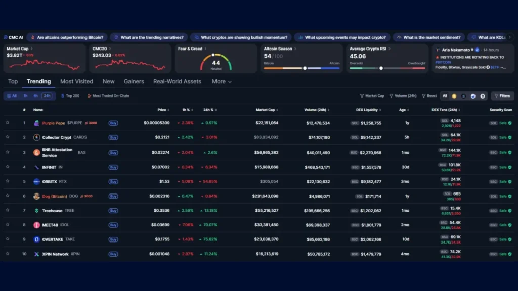This screenshot has height=291, width=518.
Task: Open the More tab dropdown
Action: click(x=222, y=81)
